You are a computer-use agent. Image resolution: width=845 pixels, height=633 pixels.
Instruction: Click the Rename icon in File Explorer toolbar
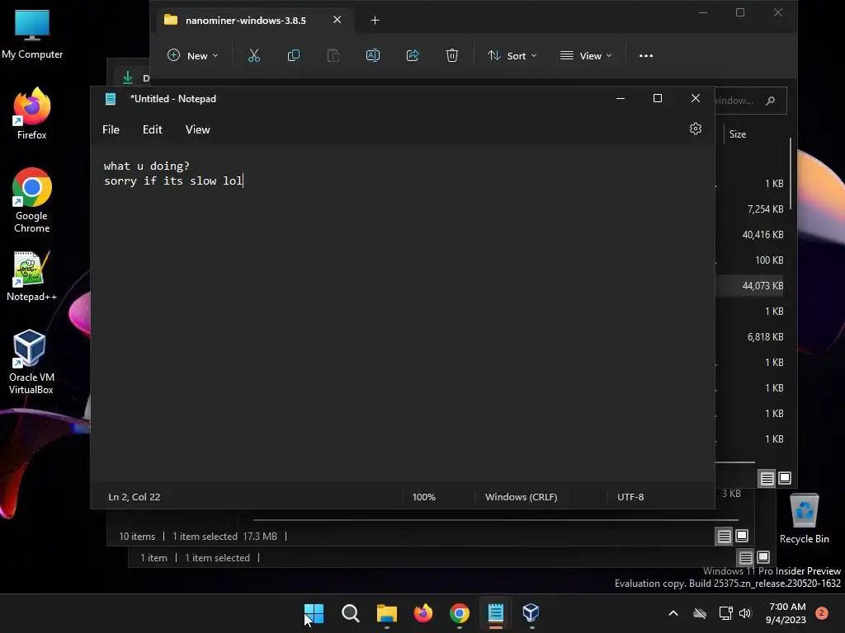click(373, 55)
